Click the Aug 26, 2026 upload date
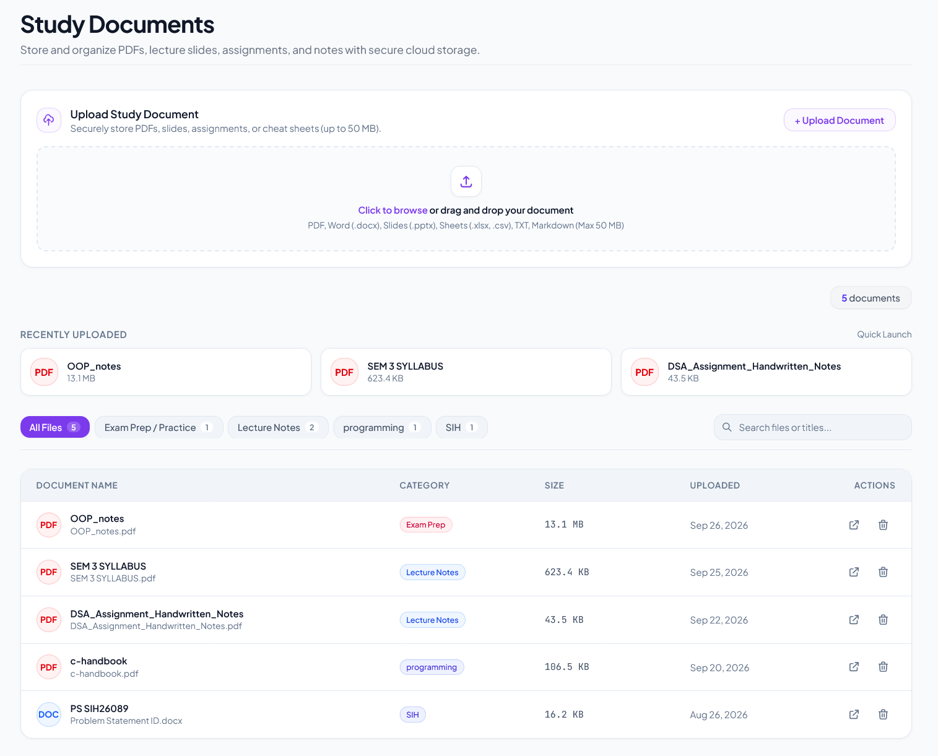The image size is (938, 756). point(719,715)
